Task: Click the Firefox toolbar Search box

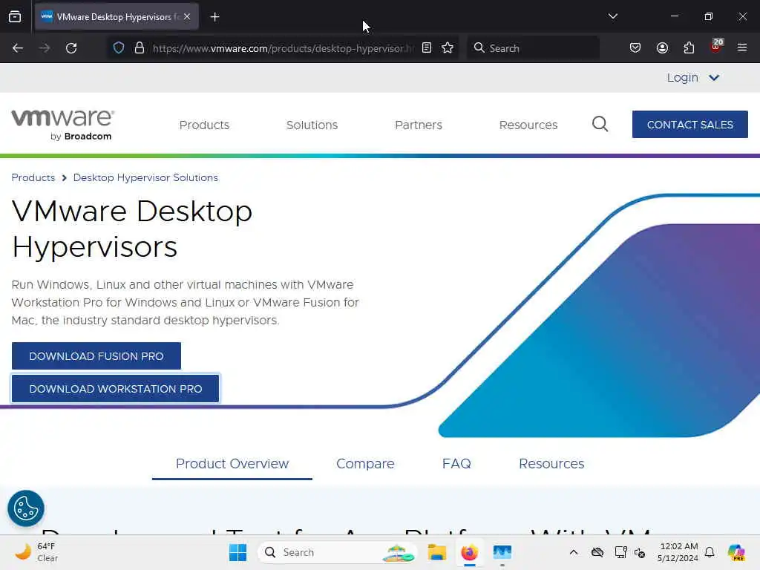Action: pos(533,48)
